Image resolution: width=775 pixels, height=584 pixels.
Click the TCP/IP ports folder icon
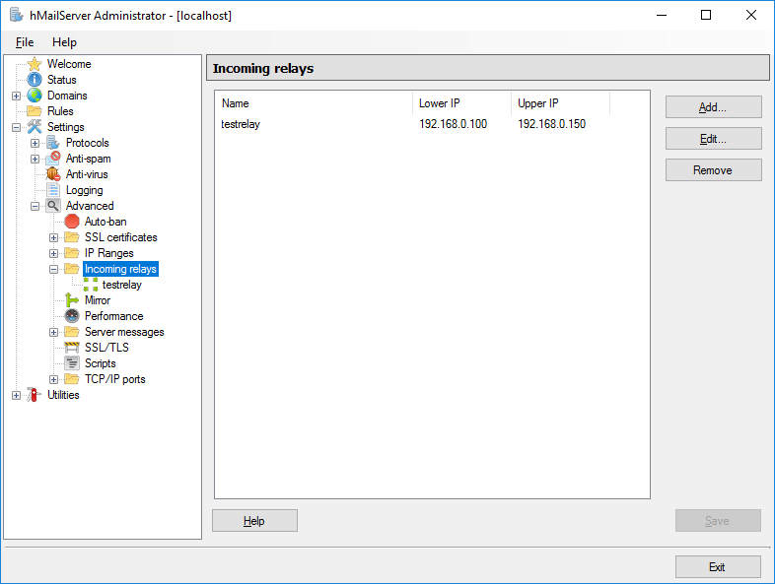pos(72,379)
